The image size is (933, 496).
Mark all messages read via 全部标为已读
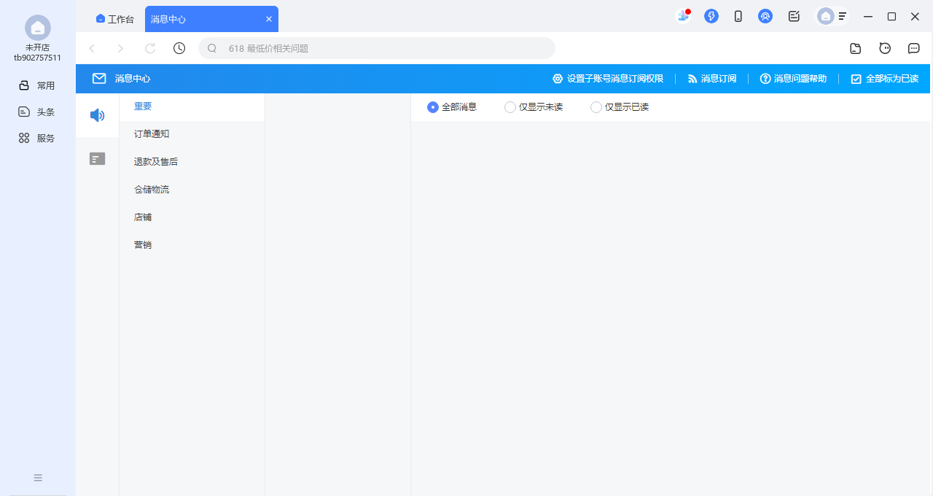tap(885, 79)
